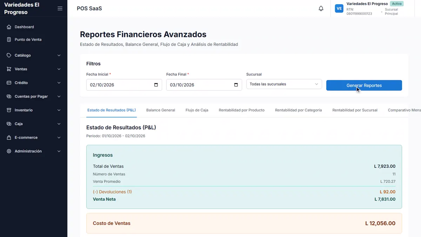The height and width of the screenshot is (237, 421).
Task: Click the Sucursal Principal label
Action: click(x=392, y=12)
